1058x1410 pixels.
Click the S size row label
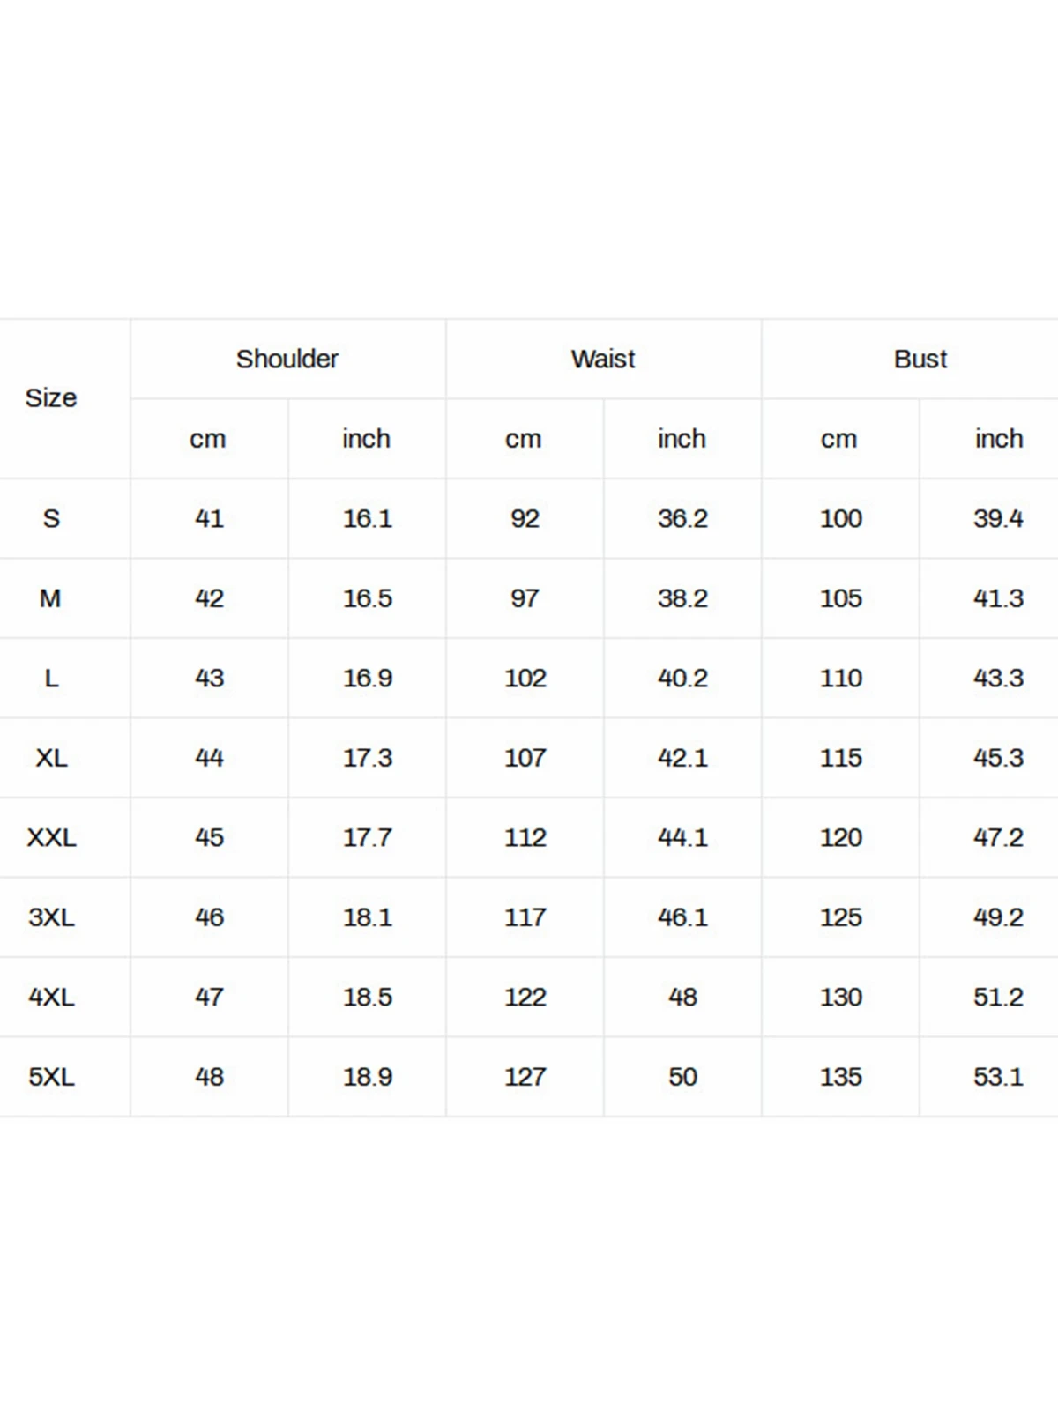tap(51, 518)
